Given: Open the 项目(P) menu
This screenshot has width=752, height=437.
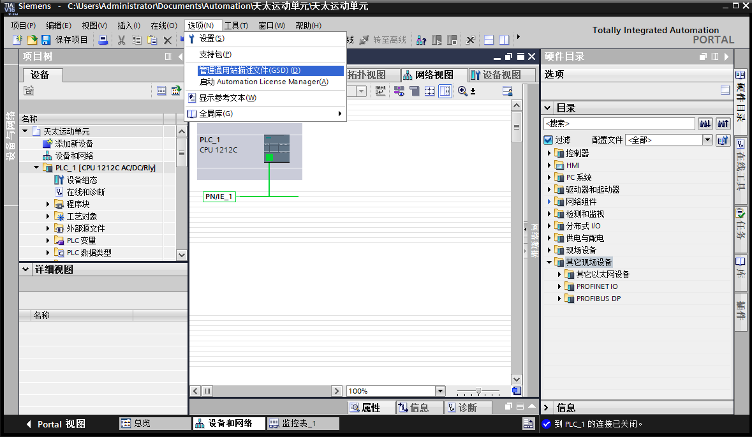Looking at the screenshot, I should coord(23,26).
